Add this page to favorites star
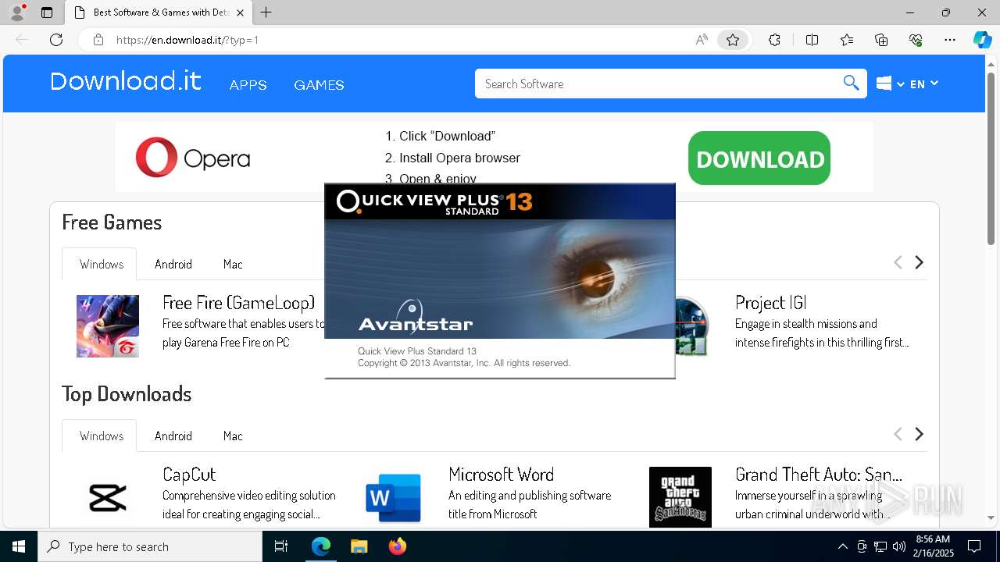Image resolution: width=1000 pixels, height=562 pixels. (733, 40)
